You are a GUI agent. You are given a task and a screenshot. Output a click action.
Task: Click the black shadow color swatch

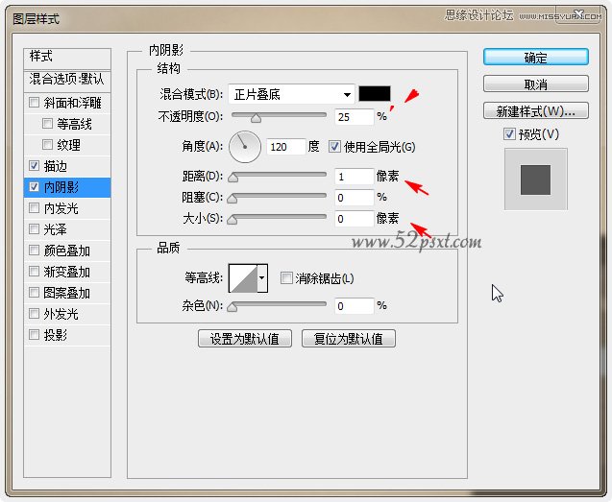(x=375, y=94)
